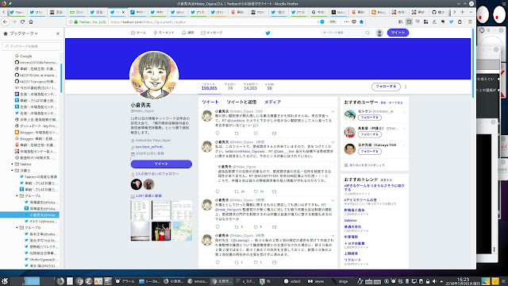Click the ツイート button under the profile bio
This screenshot has height=286, width=508.
point(161,164)
